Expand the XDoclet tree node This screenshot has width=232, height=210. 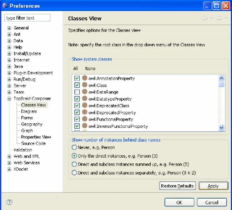coord(9,169)
